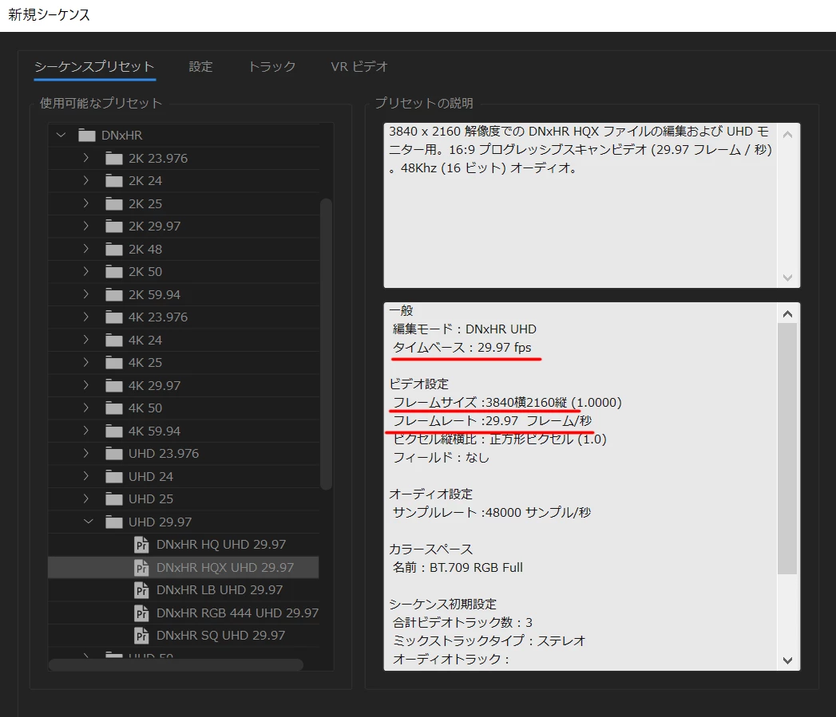Click the description box scroll-up arrow

787,135
